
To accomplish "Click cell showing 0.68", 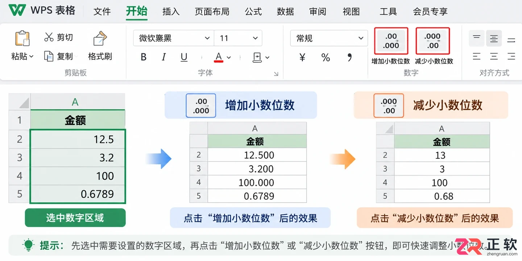I will [442, 196].
